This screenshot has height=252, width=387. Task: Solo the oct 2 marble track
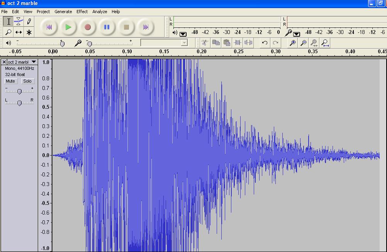pos(27,81)
